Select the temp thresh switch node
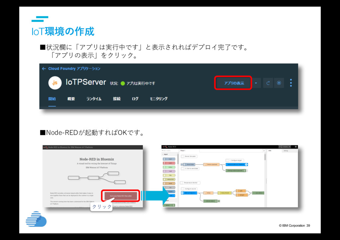This screenshot has height=240, width=340. (x=224, y=193)
